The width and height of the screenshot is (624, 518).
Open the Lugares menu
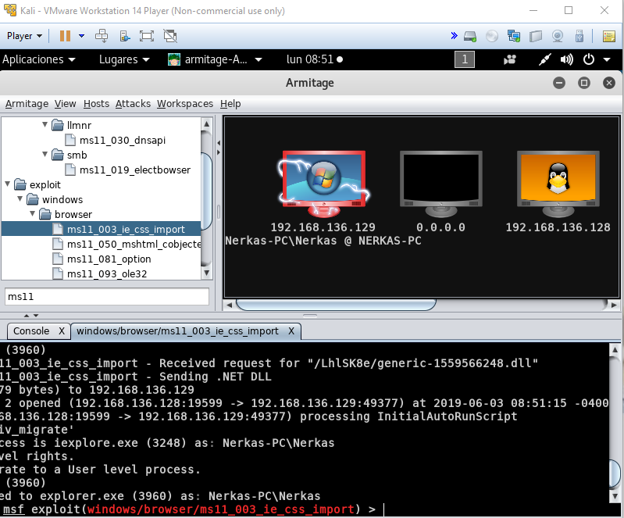[x=124, y=59]
